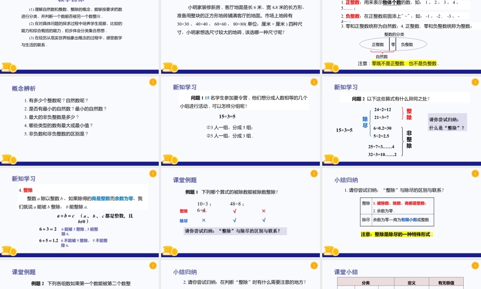The width and height of the screenshot is (481, 289).
Task: Click the orange badge on the 新知学习 问题2 slide
Action: click(475, 82)
